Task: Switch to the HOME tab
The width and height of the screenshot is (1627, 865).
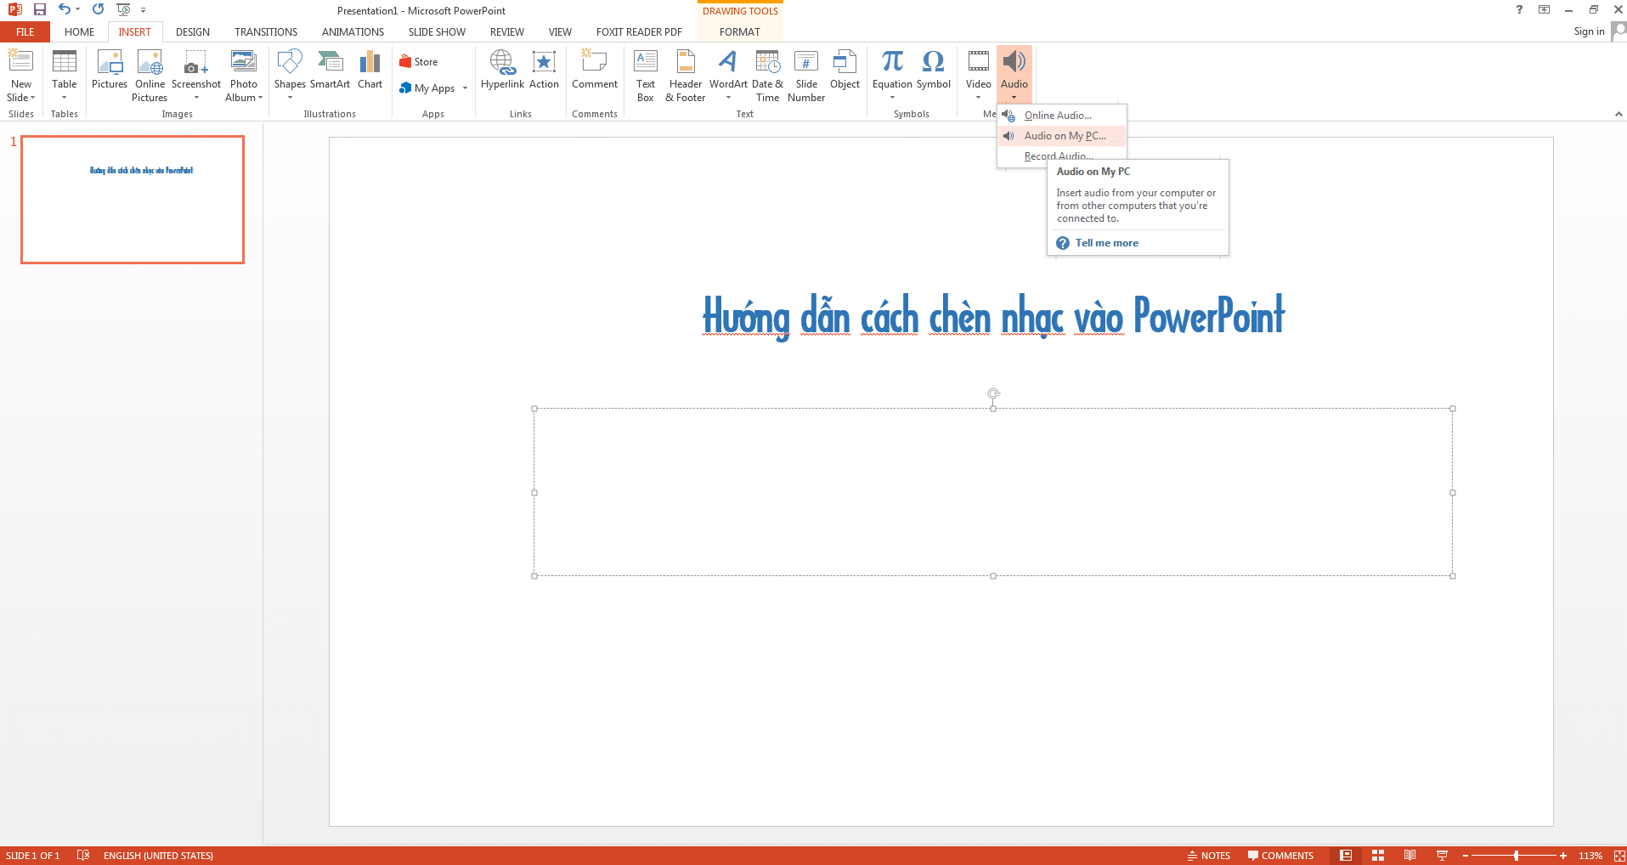Action: click(x=79, y=32)
